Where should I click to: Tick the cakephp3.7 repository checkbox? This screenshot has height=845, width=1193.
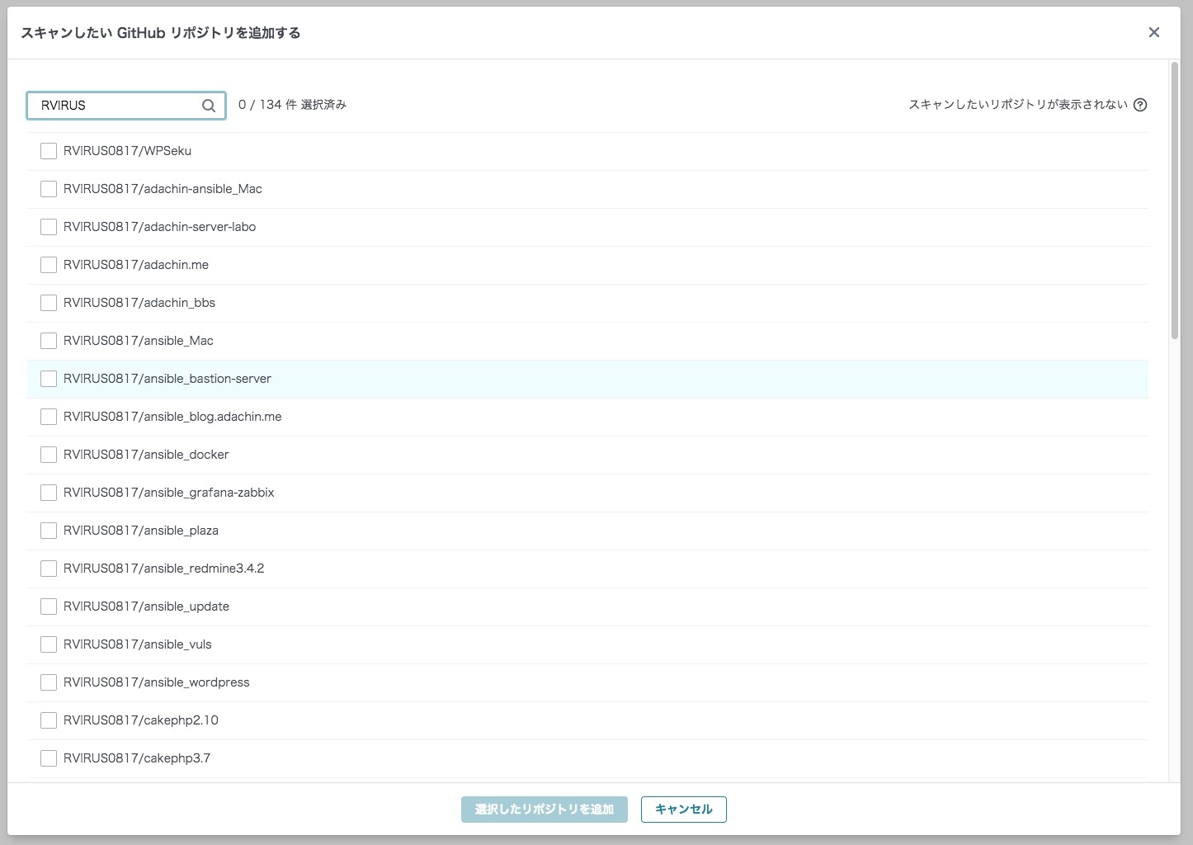49,758
